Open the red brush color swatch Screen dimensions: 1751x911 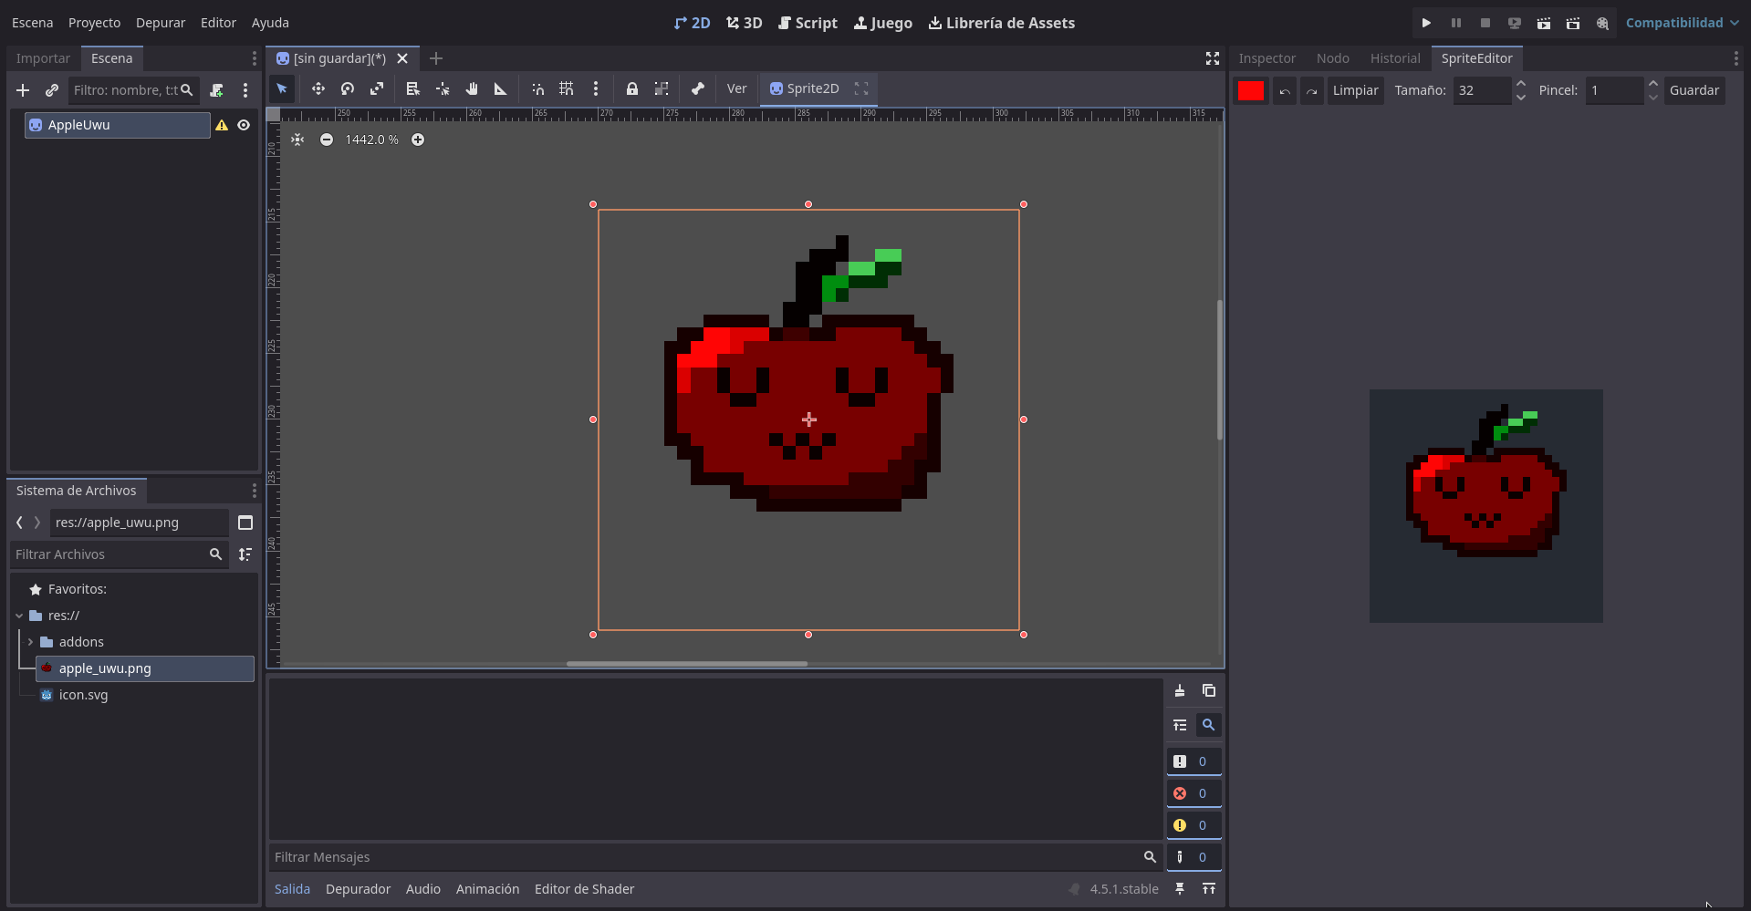1251,90
